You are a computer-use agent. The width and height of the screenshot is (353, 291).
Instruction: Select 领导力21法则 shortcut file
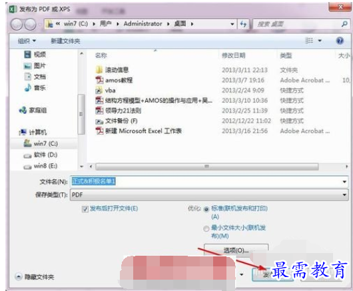tap(119, 111)
